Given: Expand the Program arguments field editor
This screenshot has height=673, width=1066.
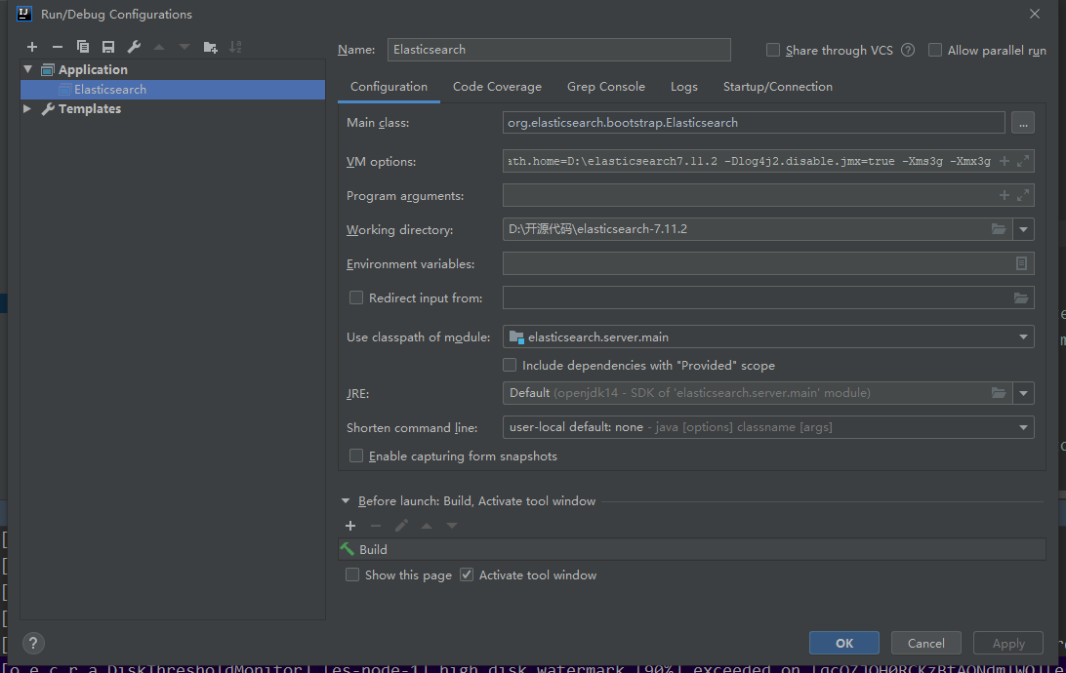Looking at the screenshot, I should (x=1022, y=196).
